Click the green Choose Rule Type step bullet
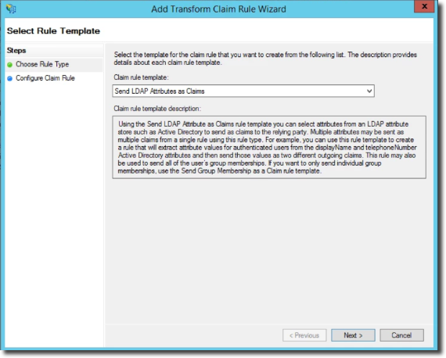 pos(10,65)
